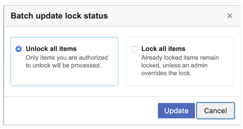Choose the Lock option card on the right

(x=180, y=61)
